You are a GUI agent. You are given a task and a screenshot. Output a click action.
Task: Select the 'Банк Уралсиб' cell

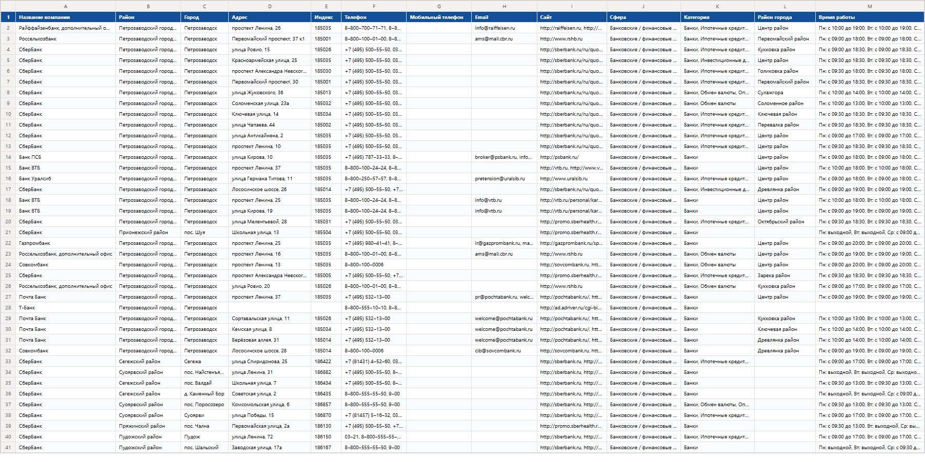coord(66,179)
